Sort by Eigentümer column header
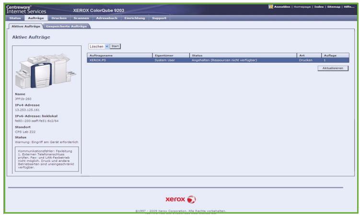The height and width of the screenshot is (216, 360). (x=171, y=56)
